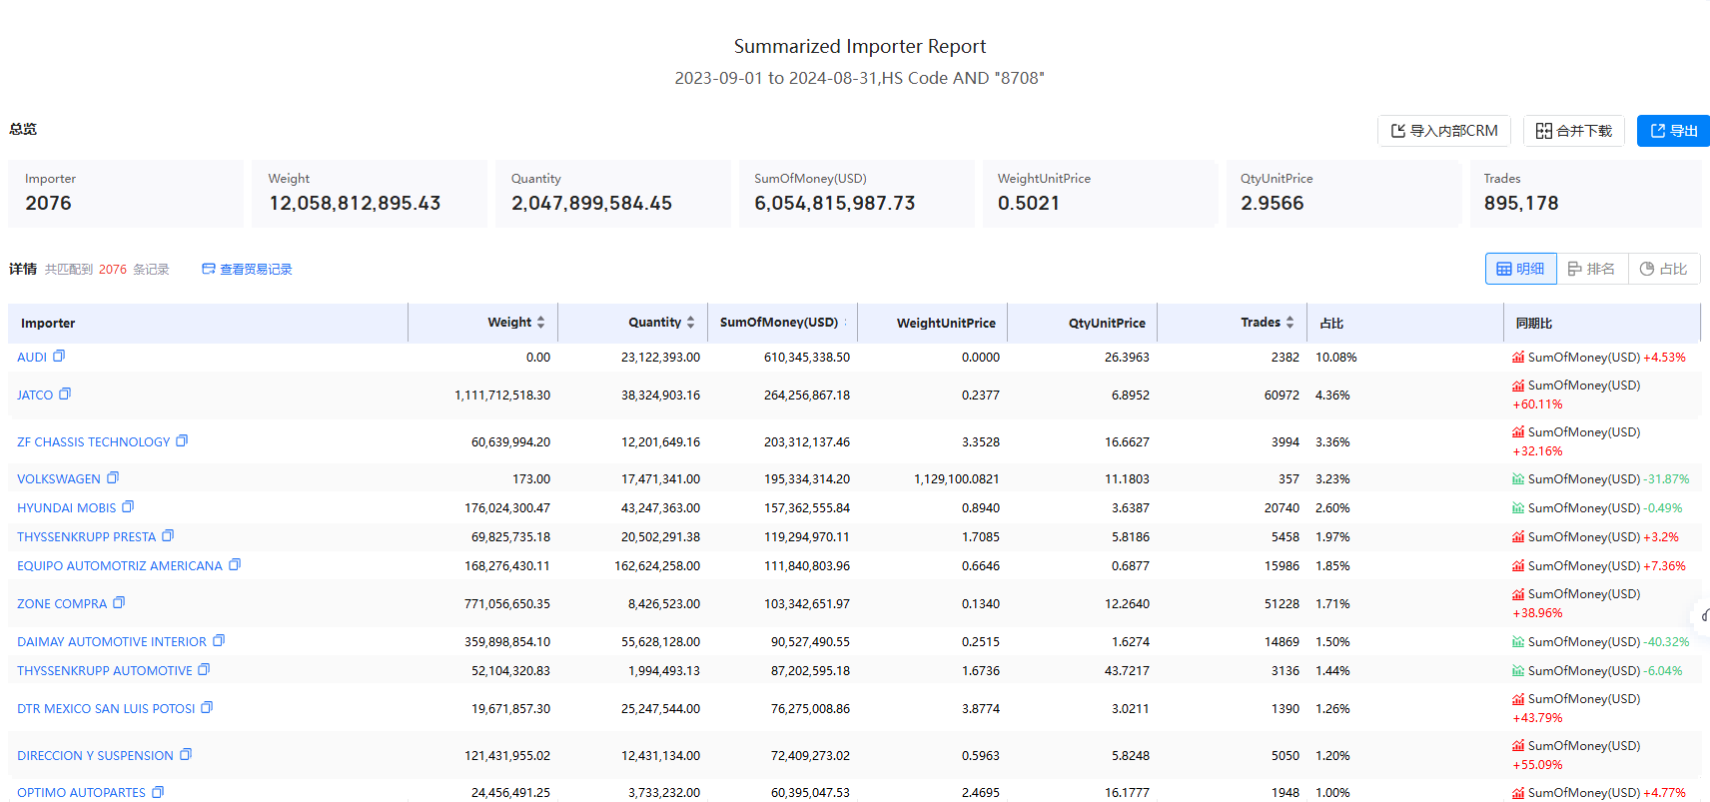Image resolution: width=1710 pixels, height=802 pixels.
Task: Open OPTIMO AUTOPARTES importer link
Action: click(x=82, y=793)
